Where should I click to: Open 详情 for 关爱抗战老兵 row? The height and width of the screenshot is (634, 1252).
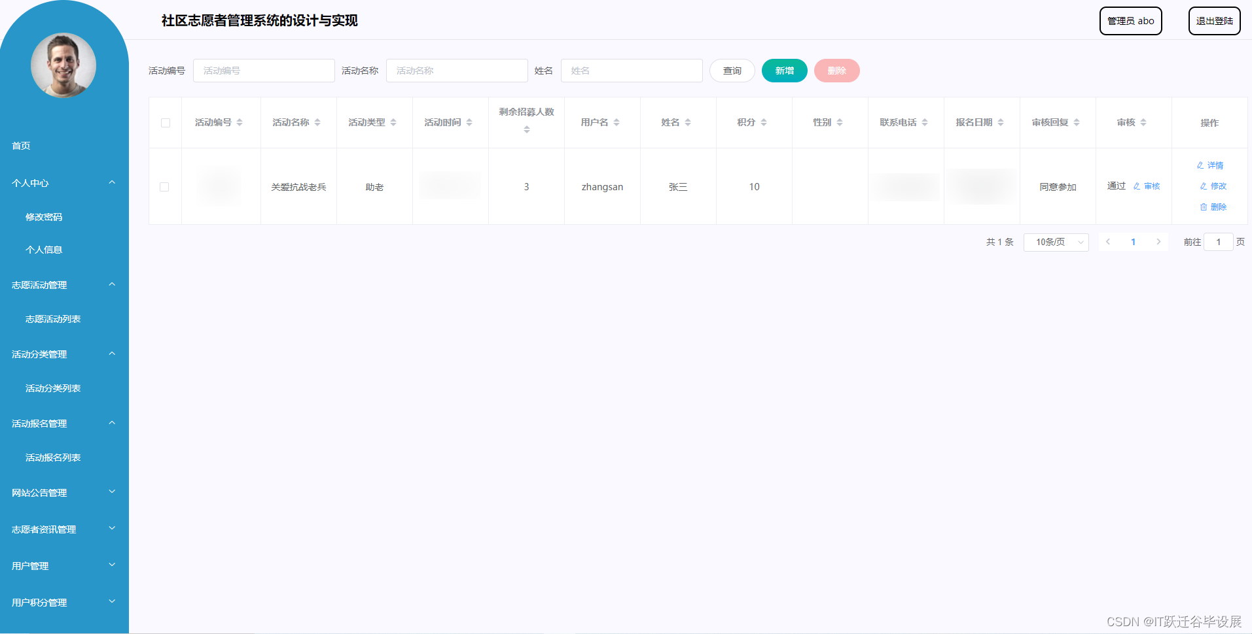(1210, 165)
